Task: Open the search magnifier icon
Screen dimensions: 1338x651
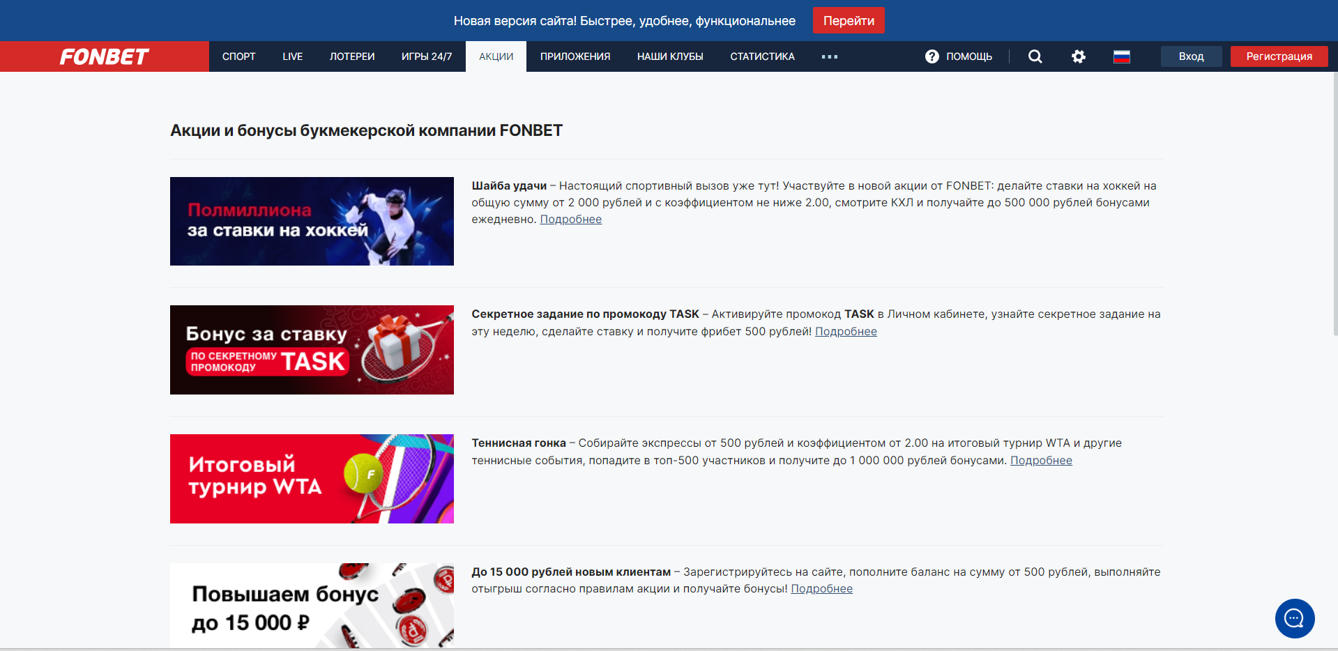Action: pyautogui.click(x=1035, y=56)
